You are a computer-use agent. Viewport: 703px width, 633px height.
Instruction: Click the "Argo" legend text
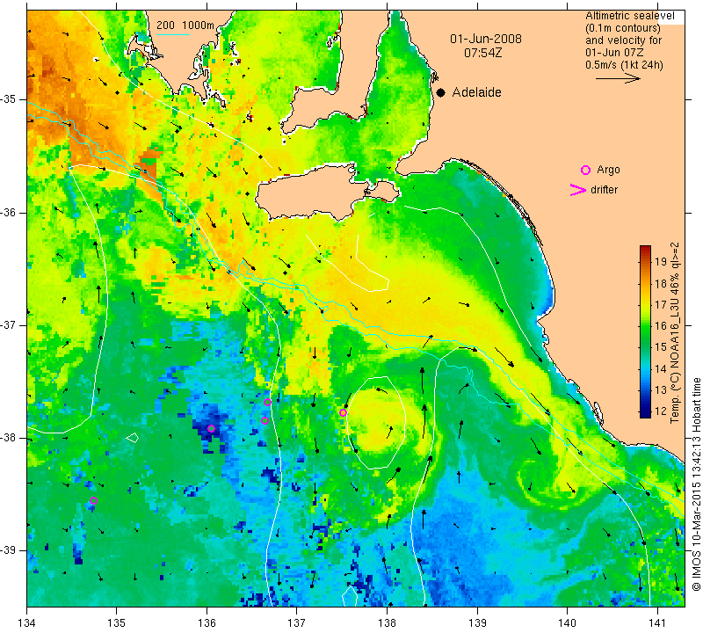click(x=608, y=170)
